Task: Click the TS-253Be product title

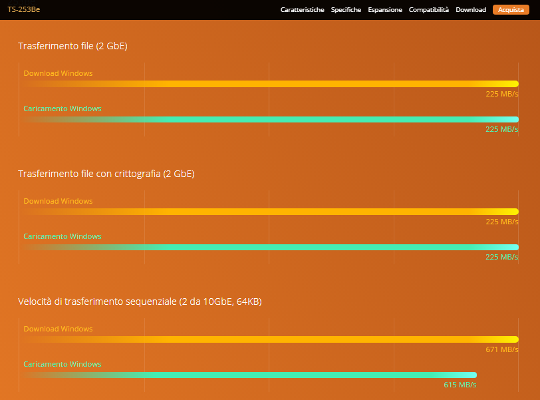Action: (24, 9)
